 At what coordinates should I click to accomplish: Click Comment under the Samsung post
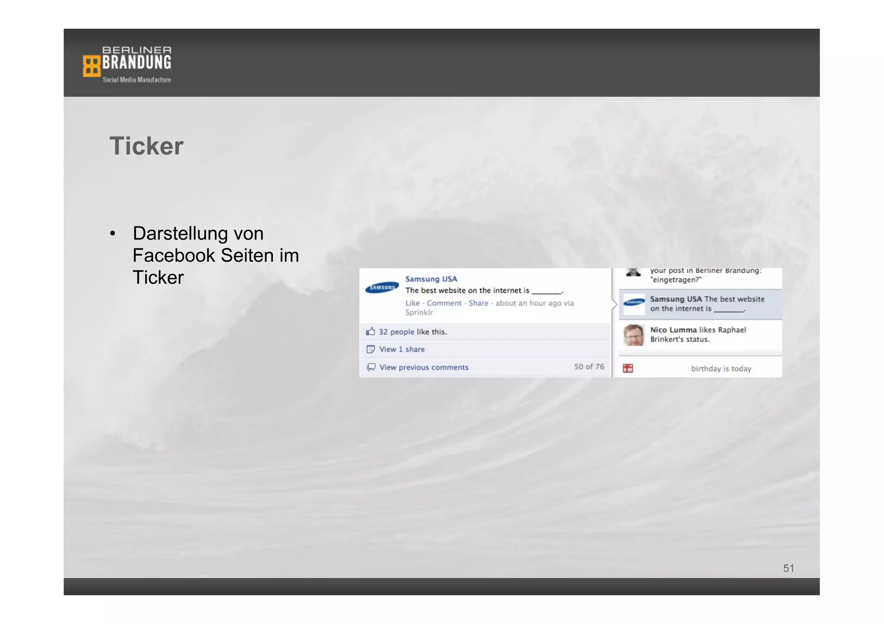(x=444, y=303)
